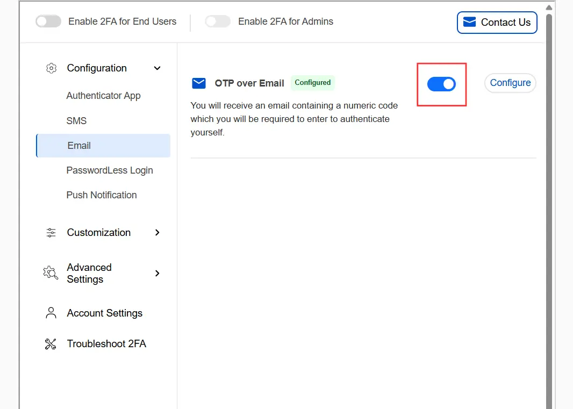Toggle Enable 2FA for End Users switch
This screenshot has height=409, width=573.
[x=48, y=21]
